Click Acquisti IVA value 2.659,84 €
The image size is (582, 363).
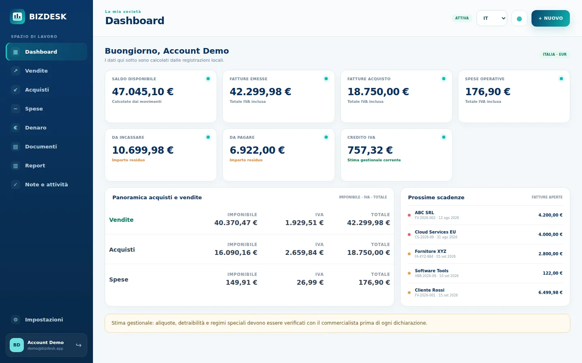(x=304, y=252)
